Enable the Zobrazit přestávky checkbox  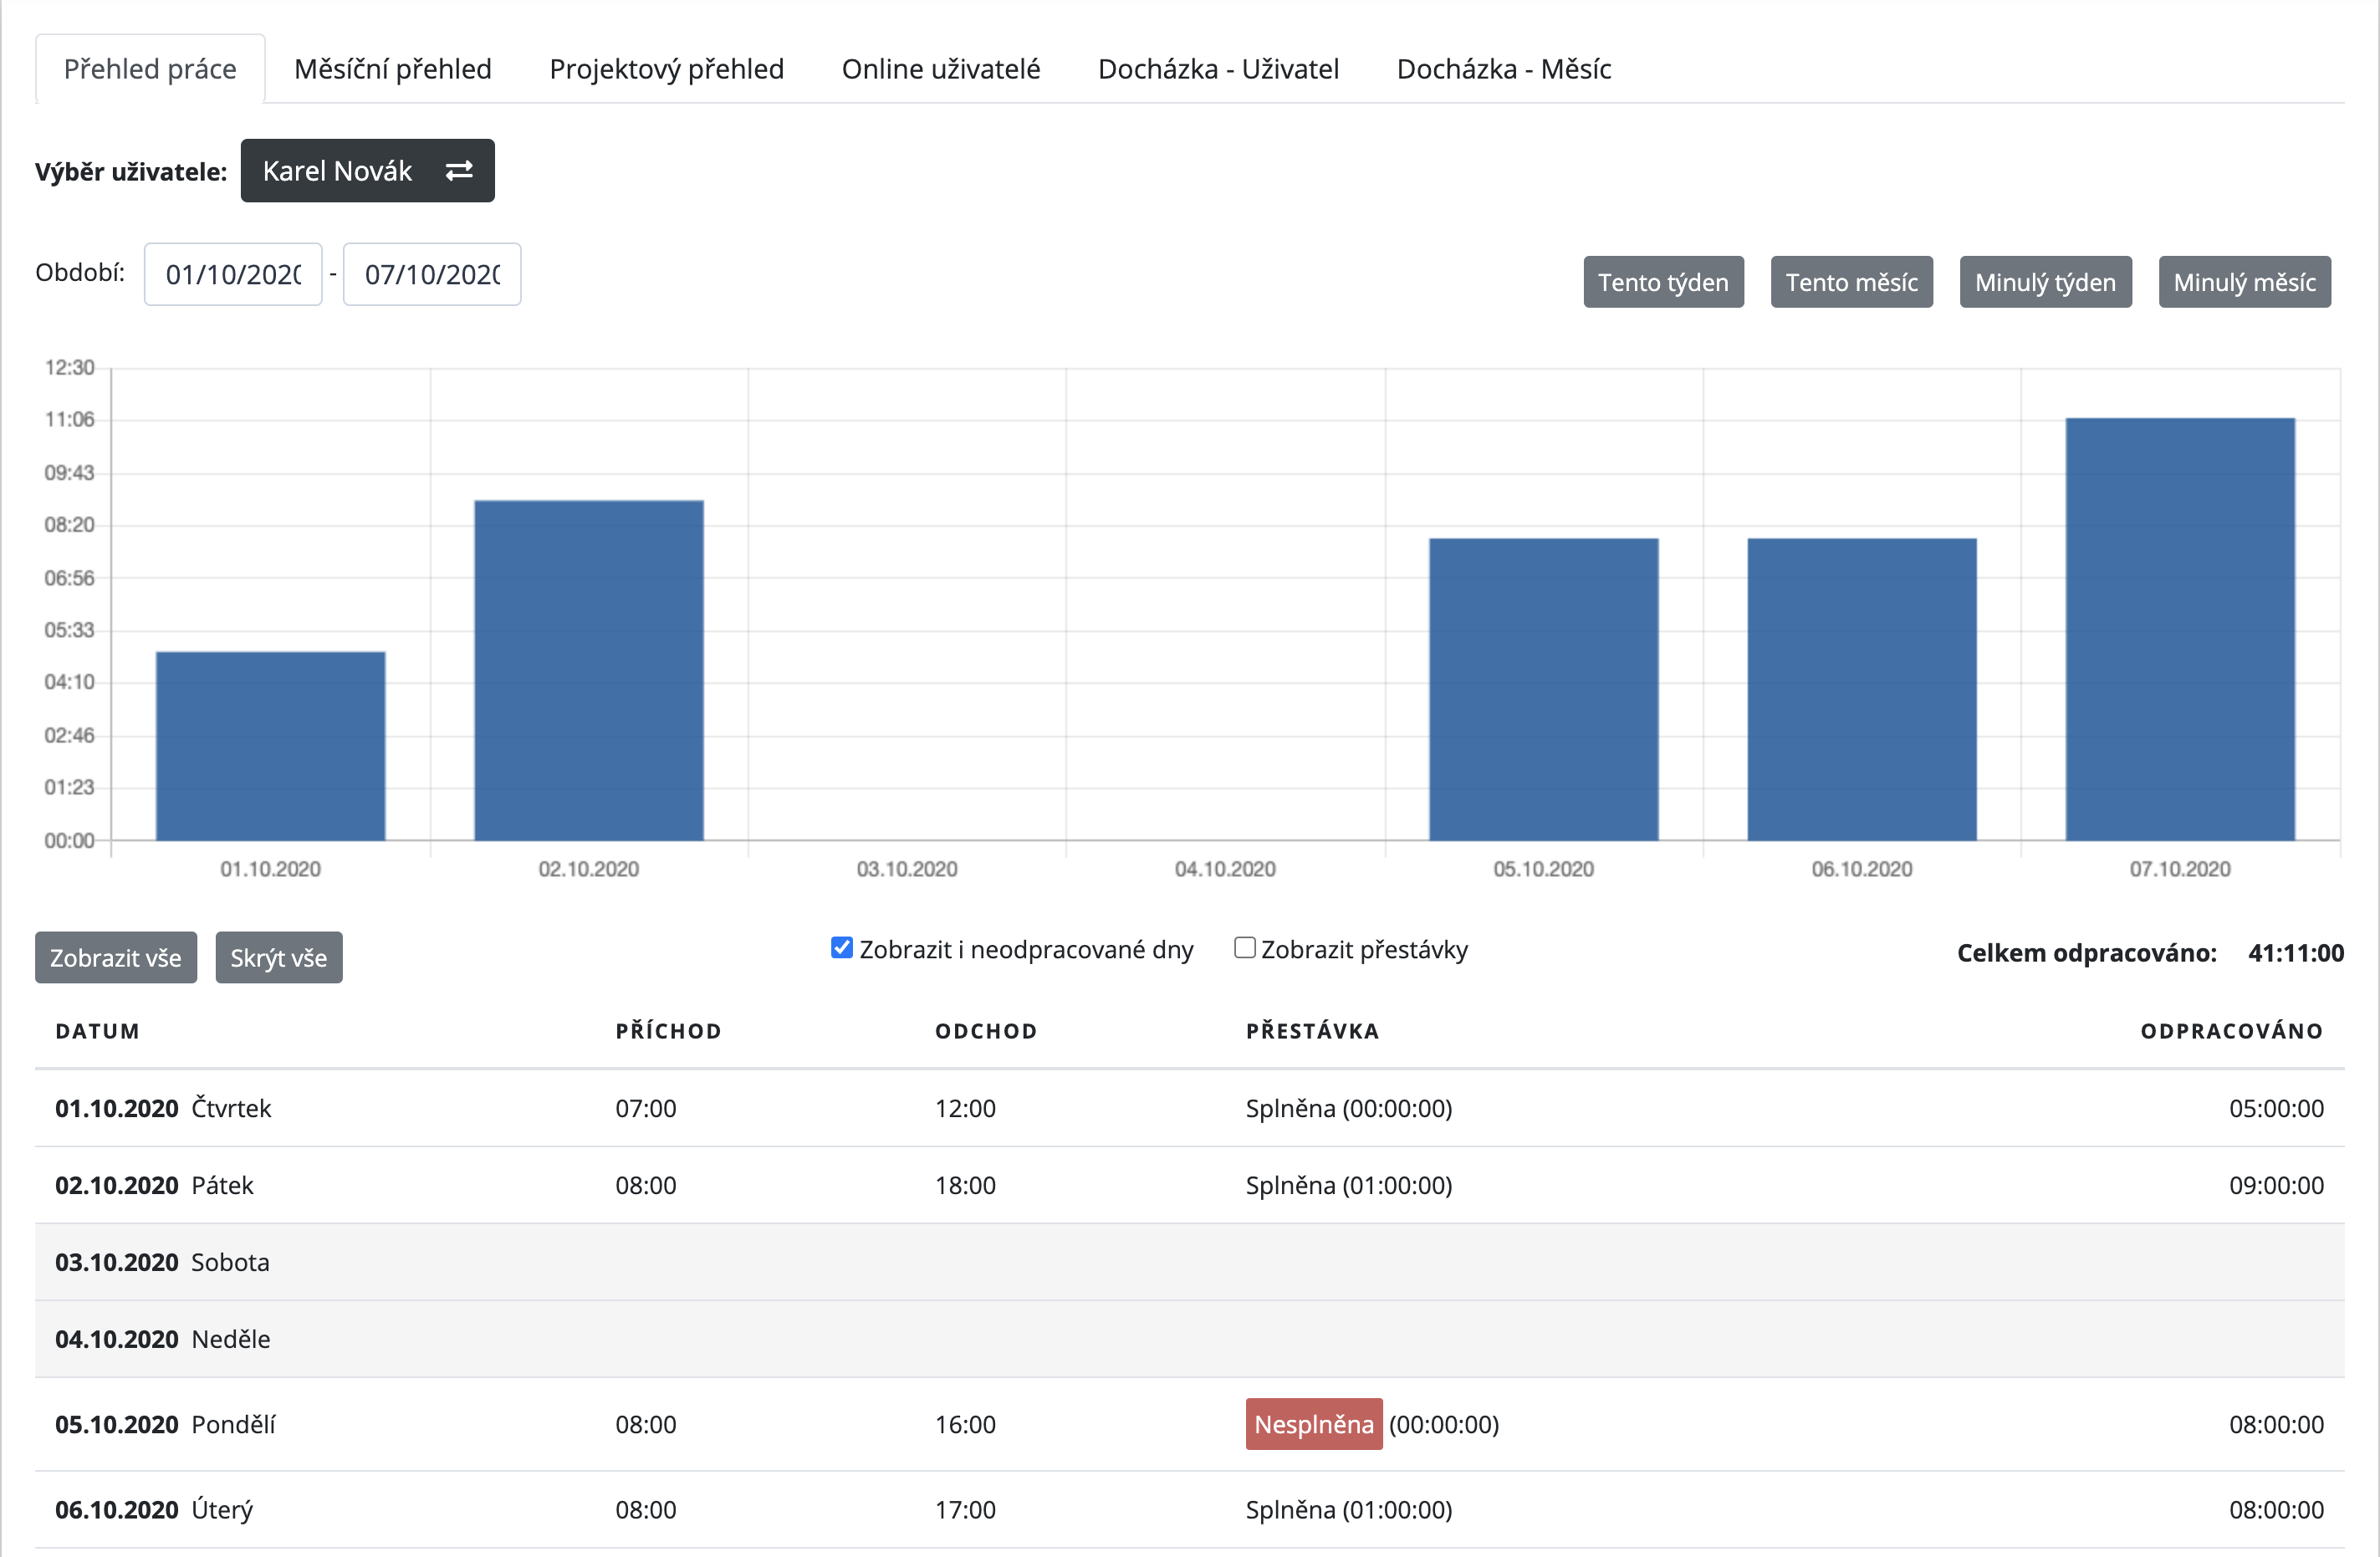pos(1245,948)
